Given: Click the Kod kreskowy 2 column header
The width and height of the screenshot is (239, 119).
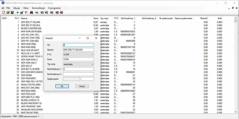Looking at the screenshot, I should pyautogui.click(x=147, y=18).
